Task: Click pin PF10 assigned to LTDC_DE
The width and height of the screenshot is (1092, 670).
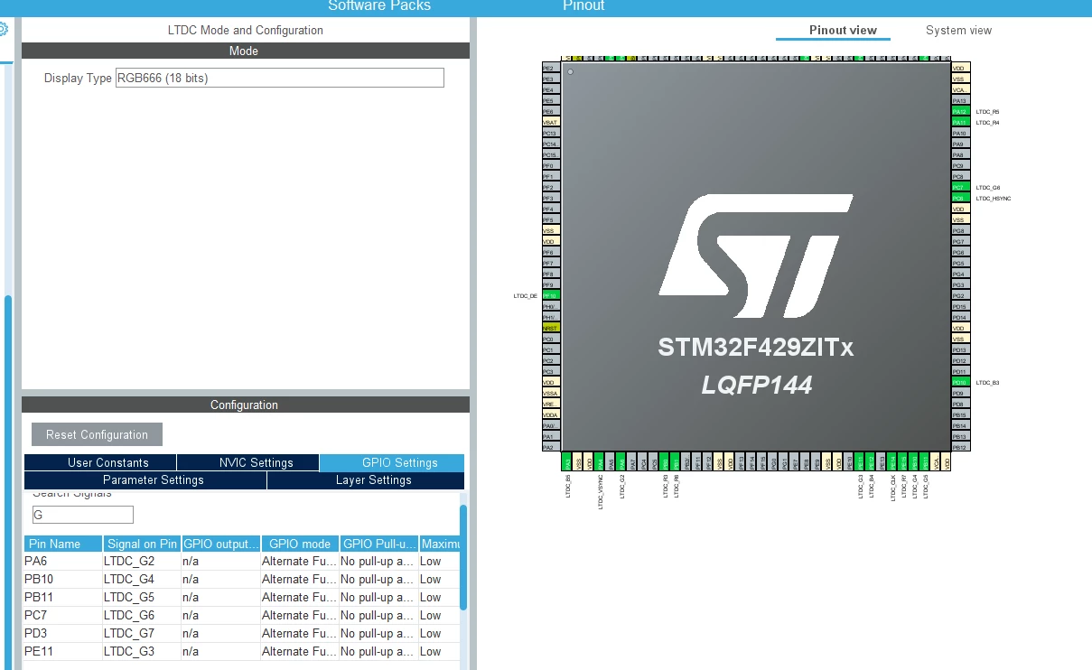Action: click(x=551, y=295)
